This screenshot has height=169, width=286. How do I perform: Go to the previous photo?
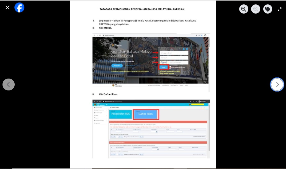(x=9, y=84)
